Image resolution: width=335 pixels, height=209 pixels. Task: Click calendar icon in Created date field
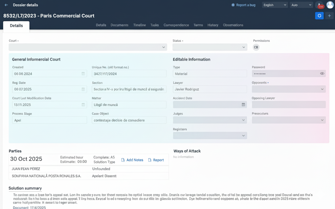coord(83,74)
